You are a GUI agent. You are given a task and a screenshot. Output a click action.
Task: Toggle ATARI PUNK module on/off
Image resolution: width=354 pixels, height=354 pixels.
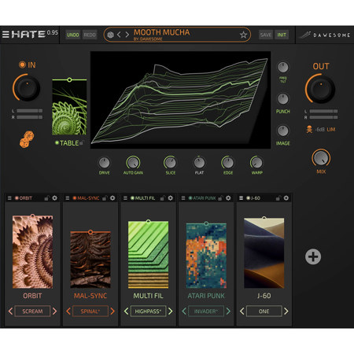[x=190, y=198]
